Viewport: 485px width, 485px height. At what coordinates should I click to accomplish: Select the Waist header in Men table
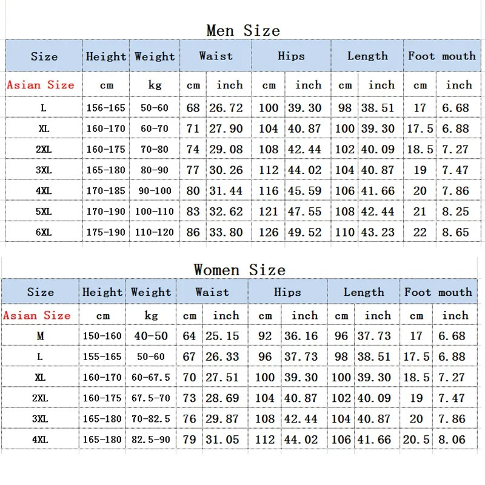click(216, 56)
